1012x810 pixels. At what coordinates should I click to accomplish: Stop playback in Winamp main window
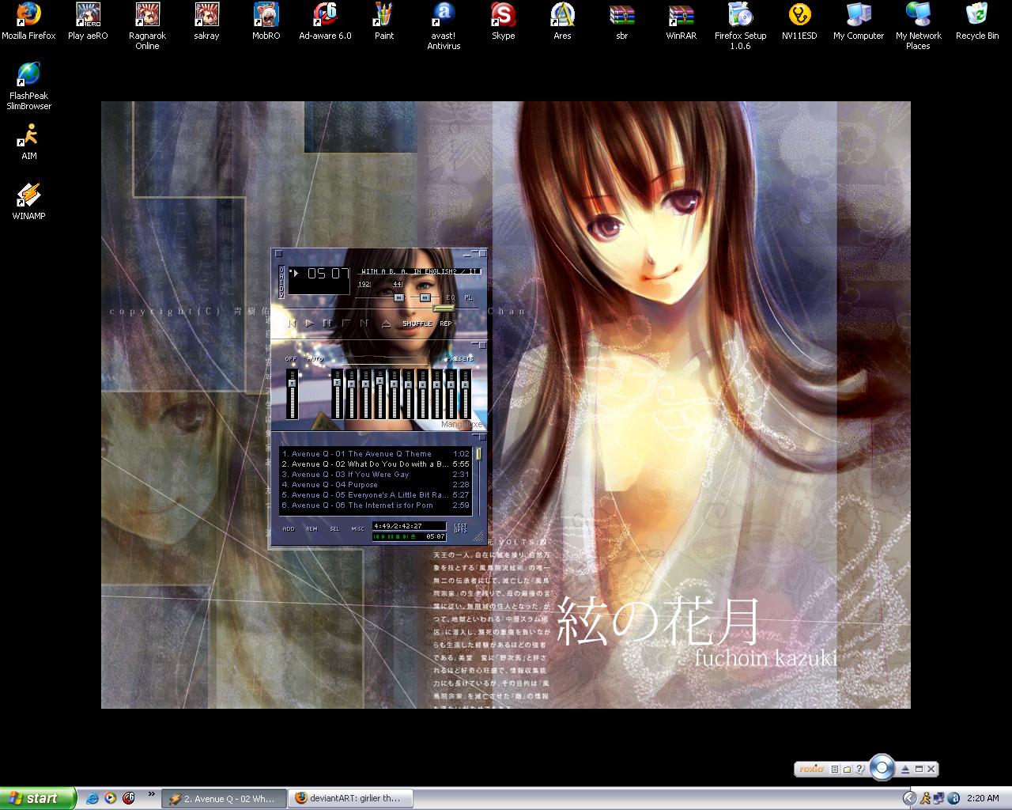pyautogui.click(x=346, y=324)
